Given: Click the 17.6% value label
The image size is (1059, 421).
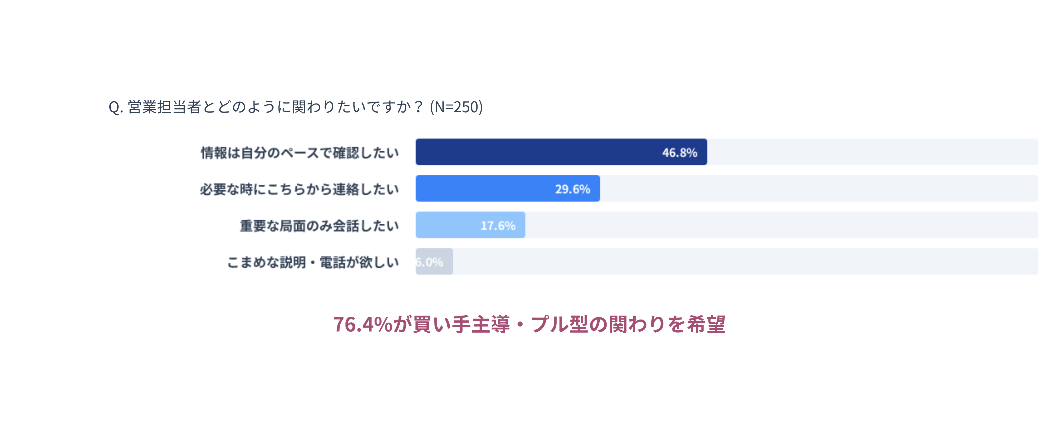Looking at the screenshot, I should coord(498,226).
